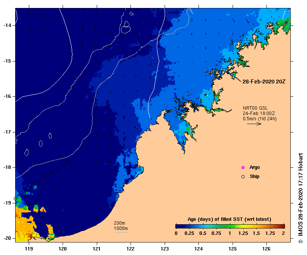Viewport: 307px width, 255px height.
Task: Click the longitude label '122'
Action: (x=131, y=249)
